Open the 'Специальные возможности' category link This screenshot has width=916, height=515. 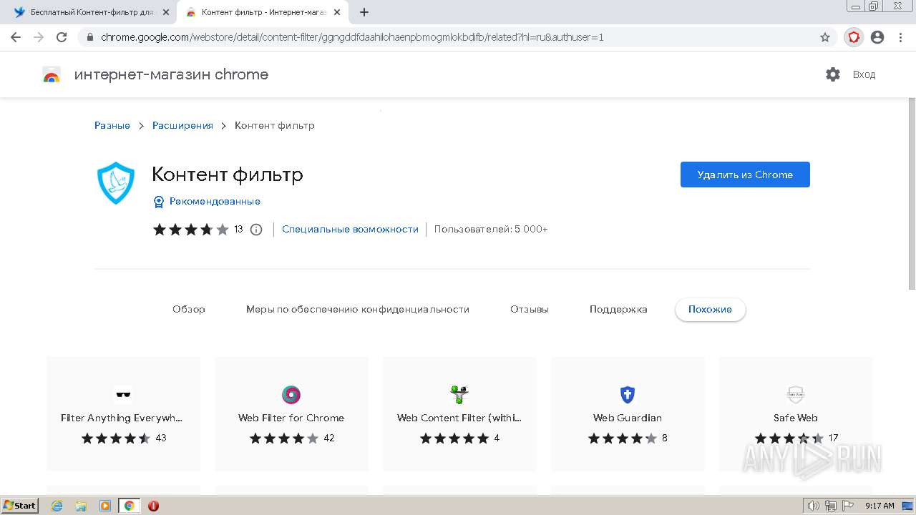pos(350,230)
